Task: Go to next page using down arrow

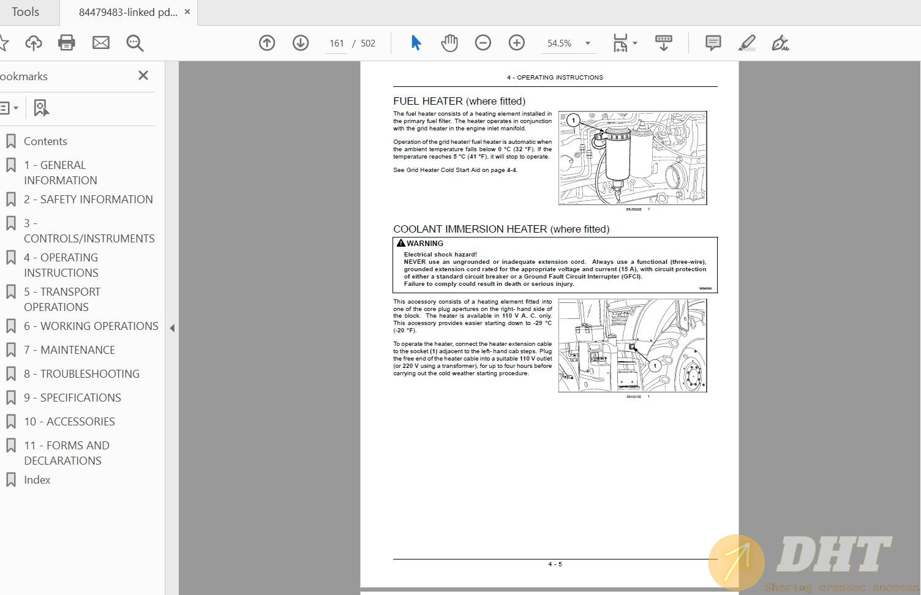Action: (301, 43)
